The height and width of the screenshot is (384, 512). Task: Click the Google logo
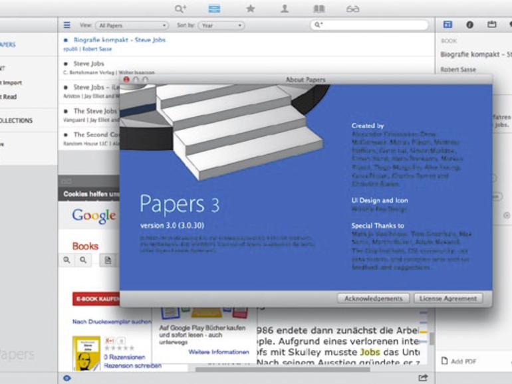click(x=94, y=216)
